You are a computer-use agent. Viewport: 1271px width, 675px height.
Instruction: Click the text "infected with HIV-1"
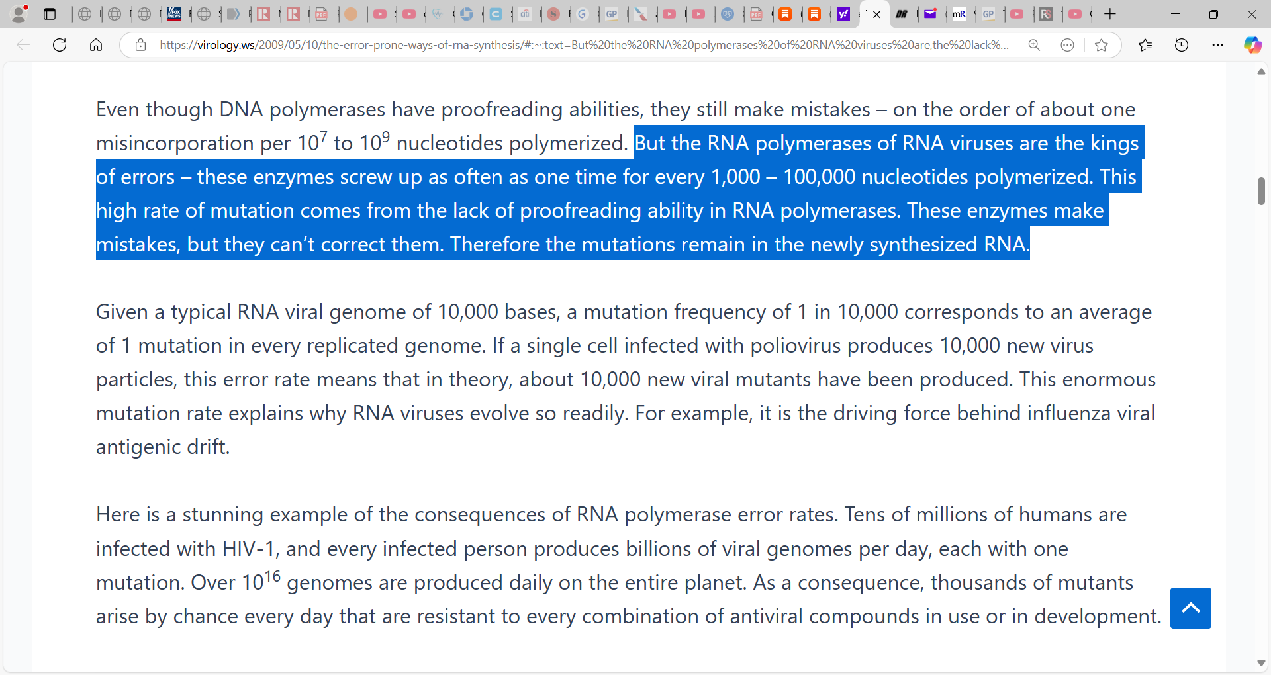[185, 549]
